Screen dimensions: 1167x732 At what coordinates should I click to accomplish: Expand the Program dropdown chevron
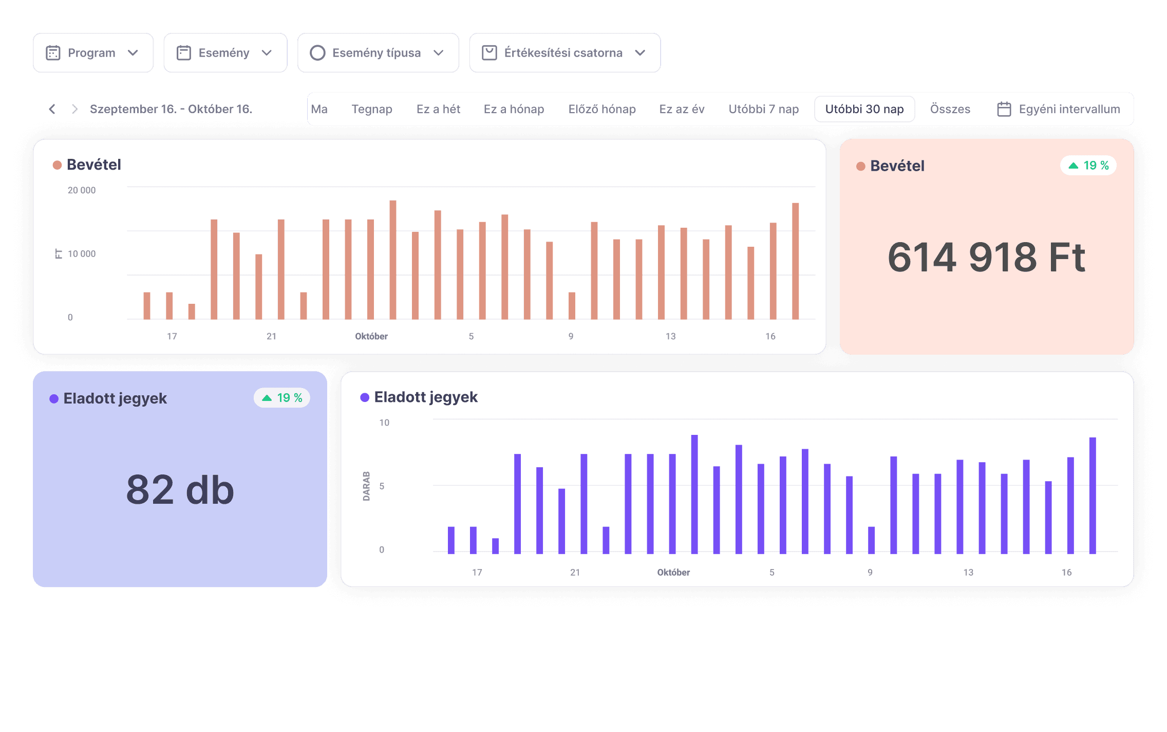pos(133,53)
